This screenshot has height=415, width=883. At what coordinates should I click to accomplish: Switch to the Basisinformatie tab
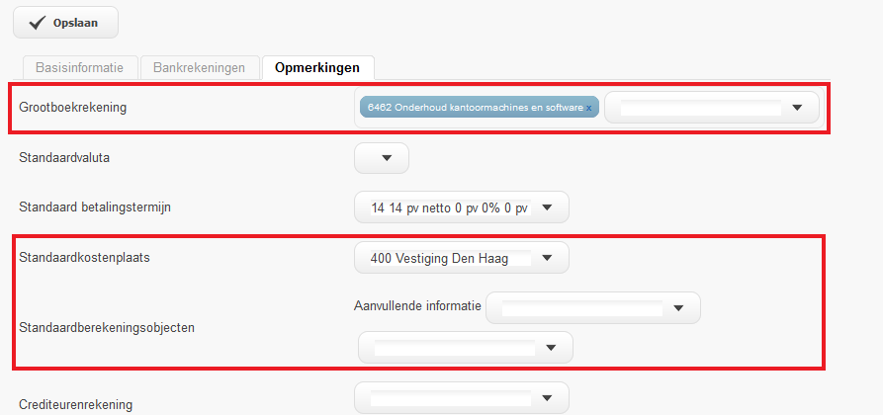pyautogui.click(x=79, y=68)
